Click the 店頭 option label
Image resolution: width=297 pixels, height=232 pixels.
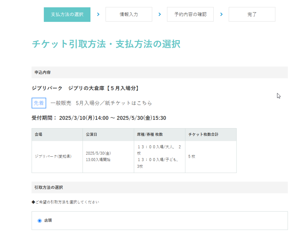[x=48, y=221]
